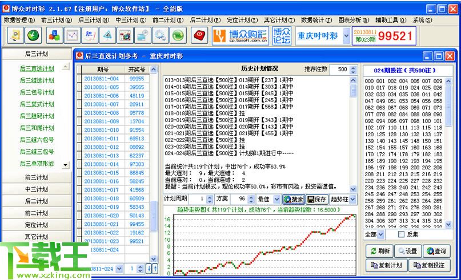Adjust the 计划周期 stepper arrows
461x280 pixels.
coord(210,199)
